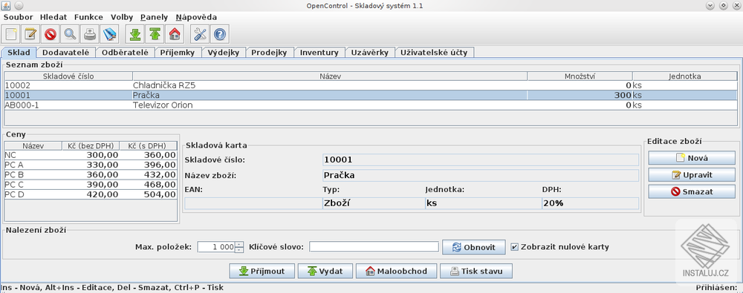Click the printer toolbar icon
This screenshot has height=293, width=743.
click(90, 35)
